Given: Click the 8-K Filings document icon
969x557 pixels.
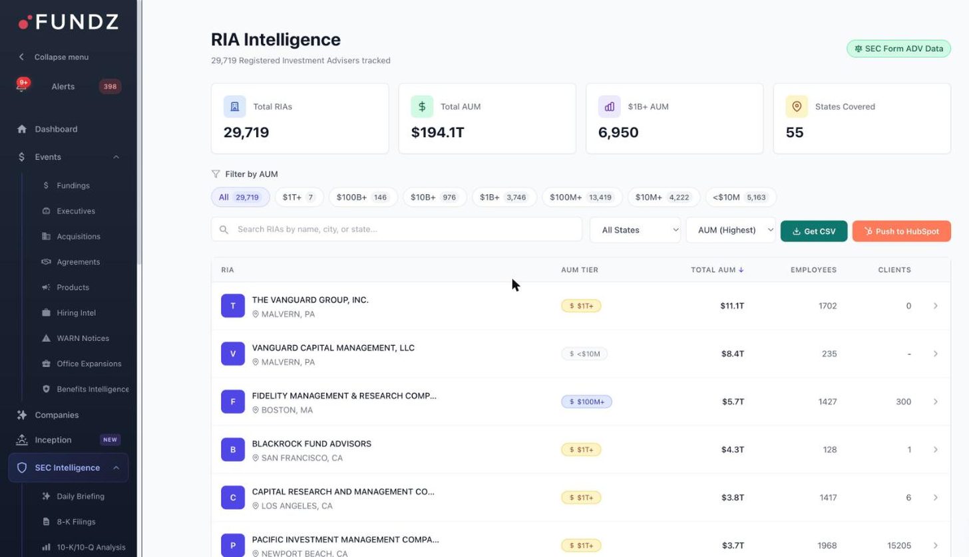Looking at the screenshot, I should tap(46, 522).
